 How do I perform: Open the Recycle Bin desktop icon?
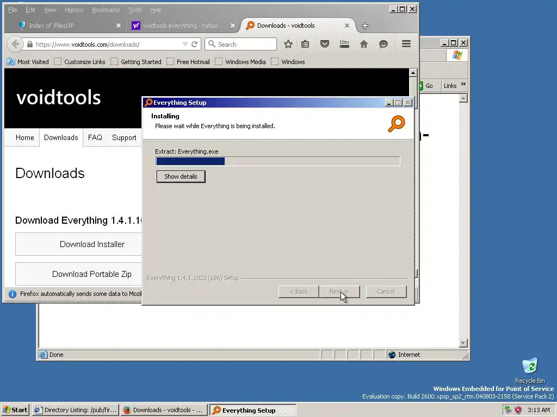pos(530,370)
